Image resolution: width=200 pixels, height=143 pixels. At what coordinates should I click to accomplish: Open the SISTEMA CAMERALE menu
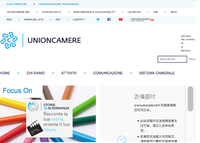(157, 73)
